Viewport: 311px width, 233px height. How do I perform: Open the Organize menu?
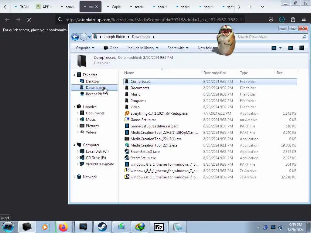pos(85,48)
